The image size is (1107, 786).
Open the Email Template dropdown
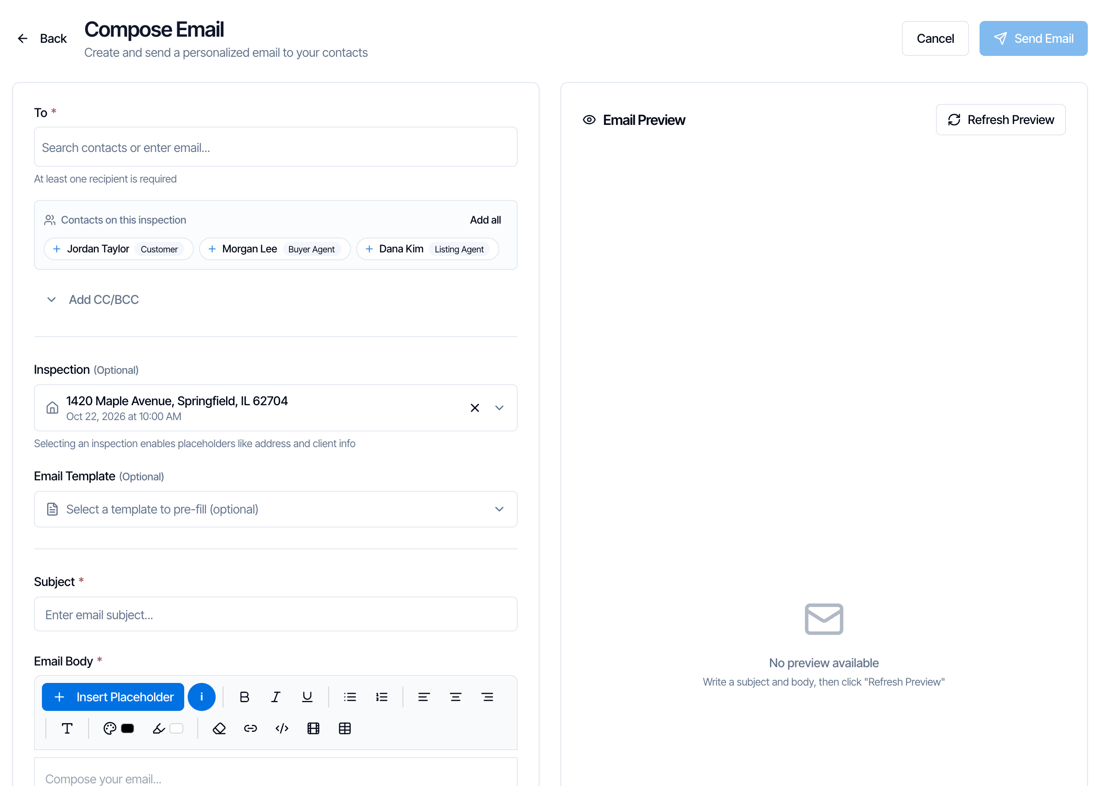(276, 509)
